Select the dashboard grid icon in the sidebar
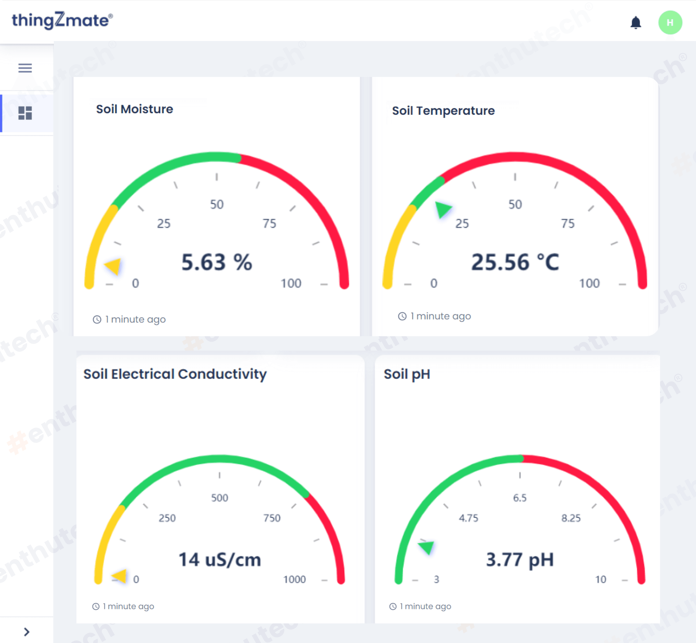This screenshot has height=643, width=696. coord(25,113)
